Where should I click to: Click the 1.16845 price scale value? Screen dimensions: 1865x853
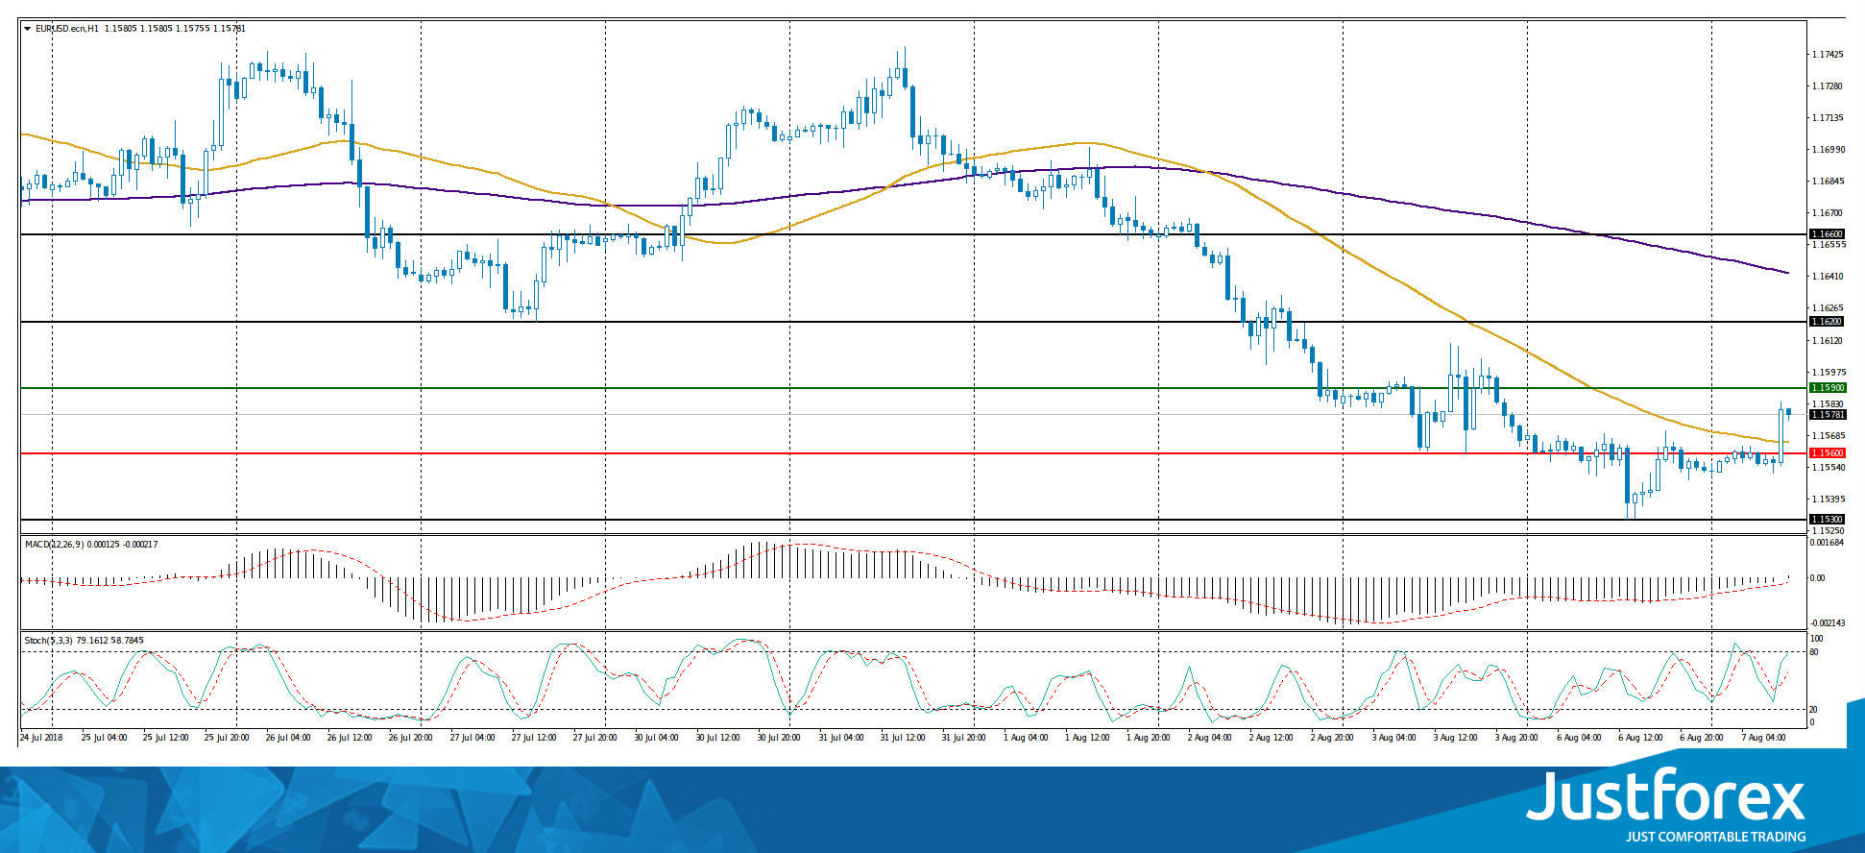click(x=1827, y=182)
